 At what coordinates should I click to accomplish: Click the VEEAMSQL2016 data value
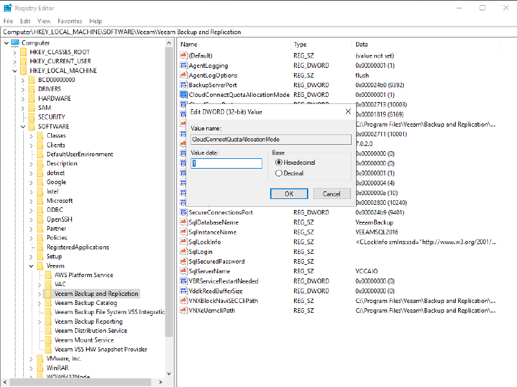click(377, 232)
